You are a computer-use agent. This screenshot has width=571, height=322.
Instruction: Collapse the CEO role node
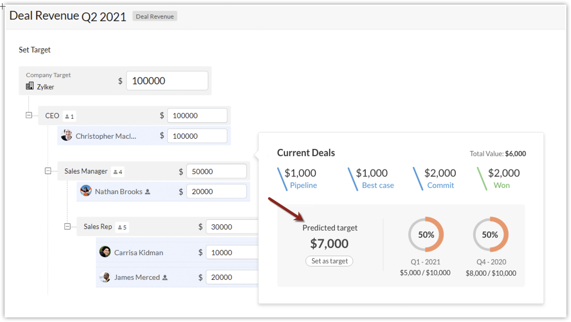29,116
